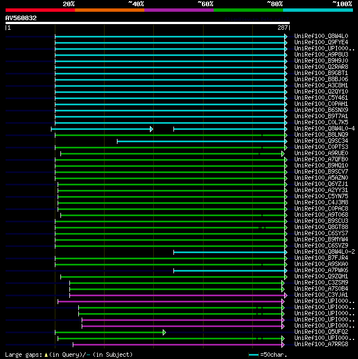Viewport: 358px width, 359px height.
Task: Click the query end position 287
Action: [x=283, y=27]
